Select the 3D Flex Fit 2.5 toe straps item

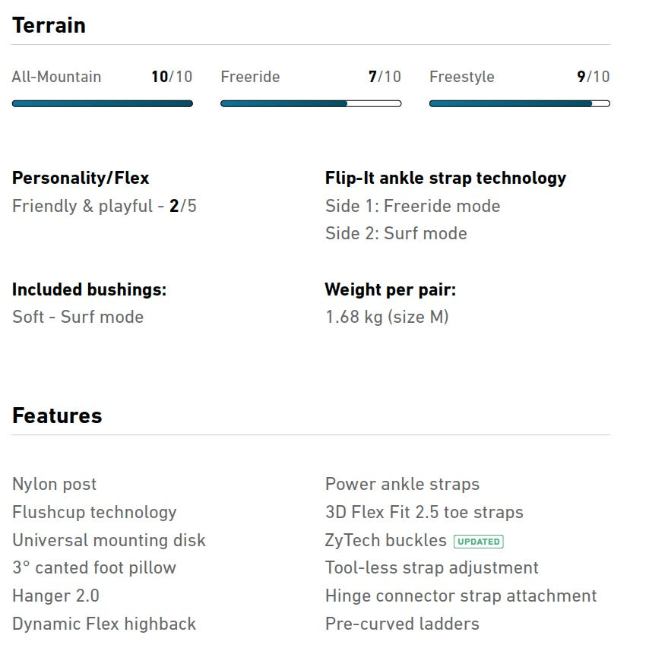pos(424,512)
